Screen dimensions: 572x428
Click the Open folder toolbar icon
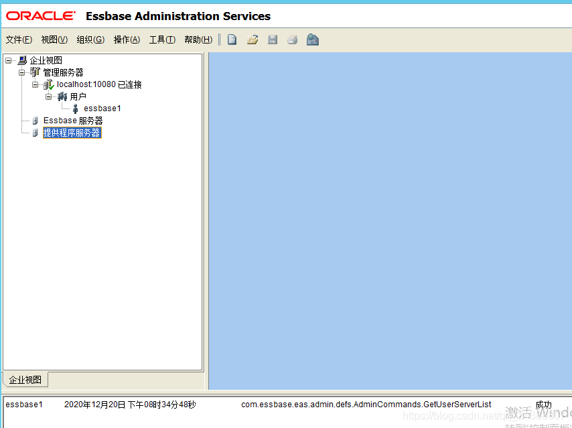click(252, 40)
